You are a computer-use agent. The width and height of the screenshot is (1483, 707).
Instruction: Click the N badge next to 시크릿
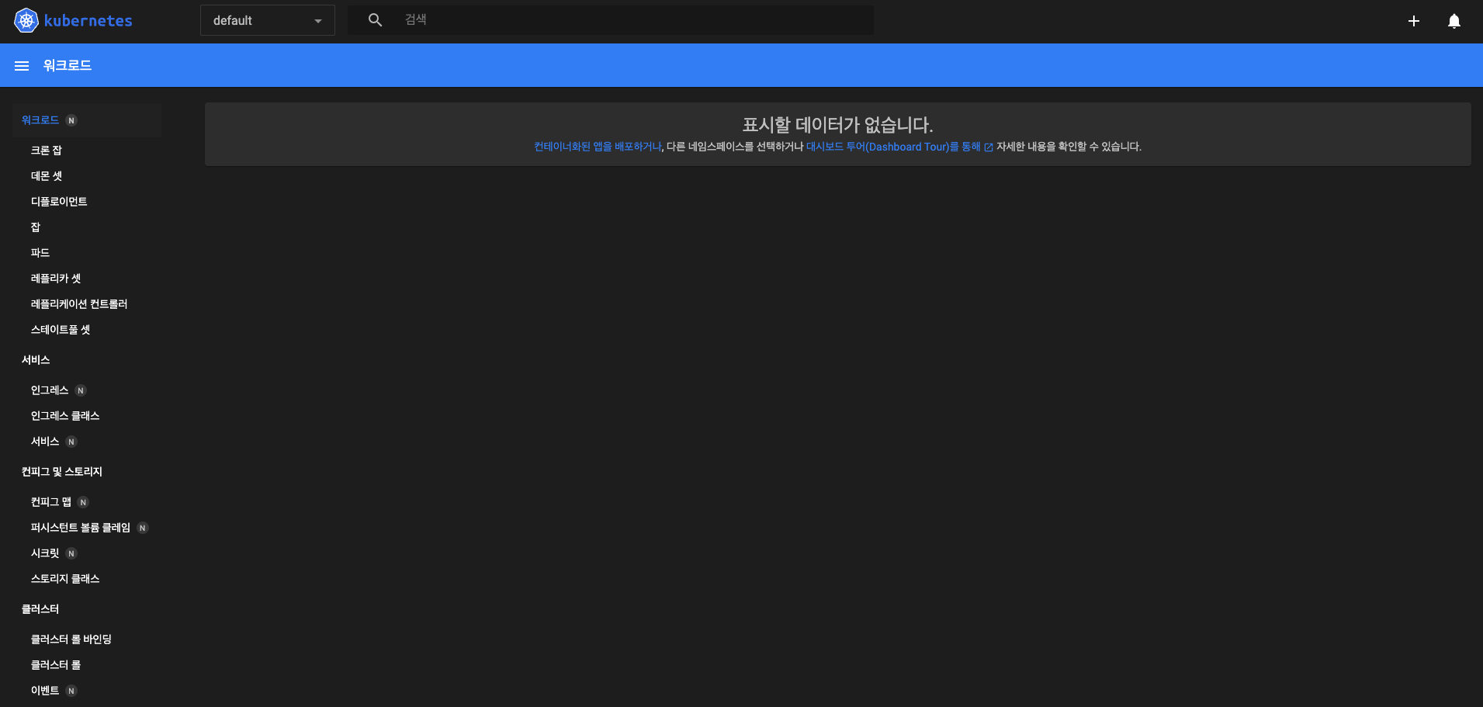71,553
